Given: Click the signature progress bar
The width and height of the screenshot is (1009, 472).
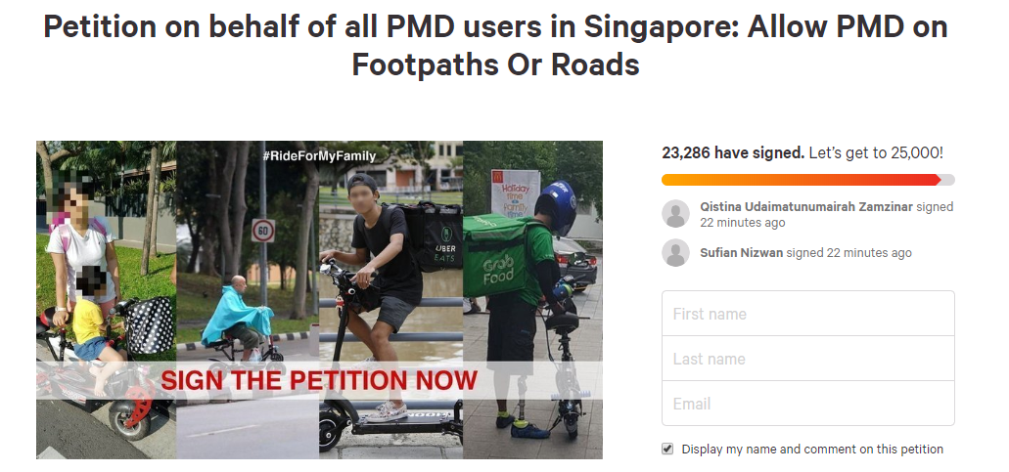Looking at the screenshot, I should (808, 180).
